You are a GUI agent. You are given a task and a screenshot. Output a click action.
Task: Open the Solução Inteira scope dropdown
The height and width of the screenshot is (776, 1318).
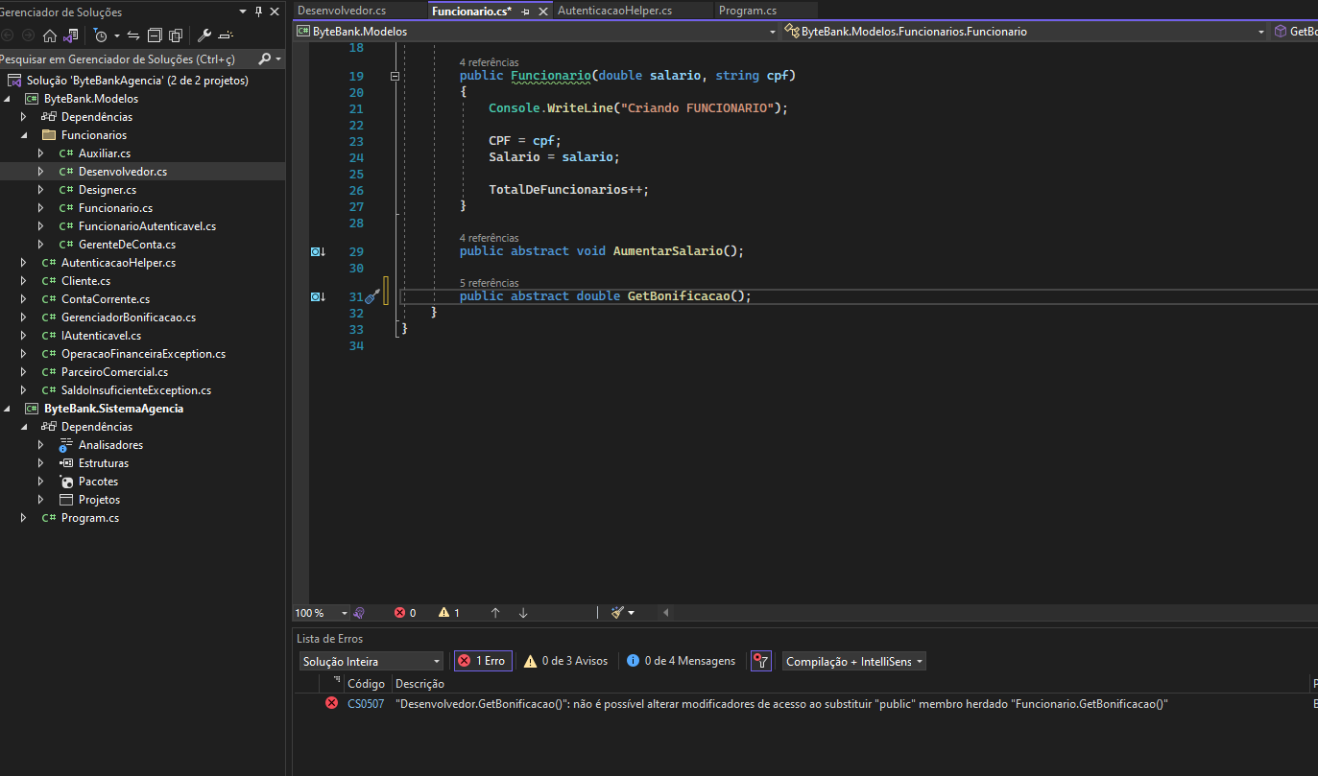pyautogui.click(x=371, y=661)
